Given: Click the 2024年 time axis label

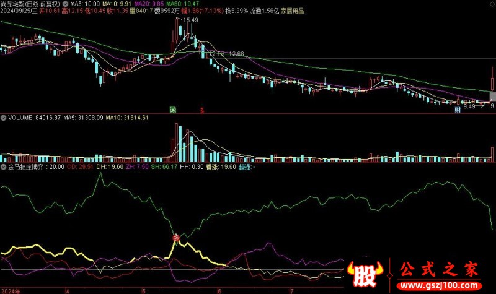Looking at the screenshot, I should pyautogui.click(x=11, y=291).
